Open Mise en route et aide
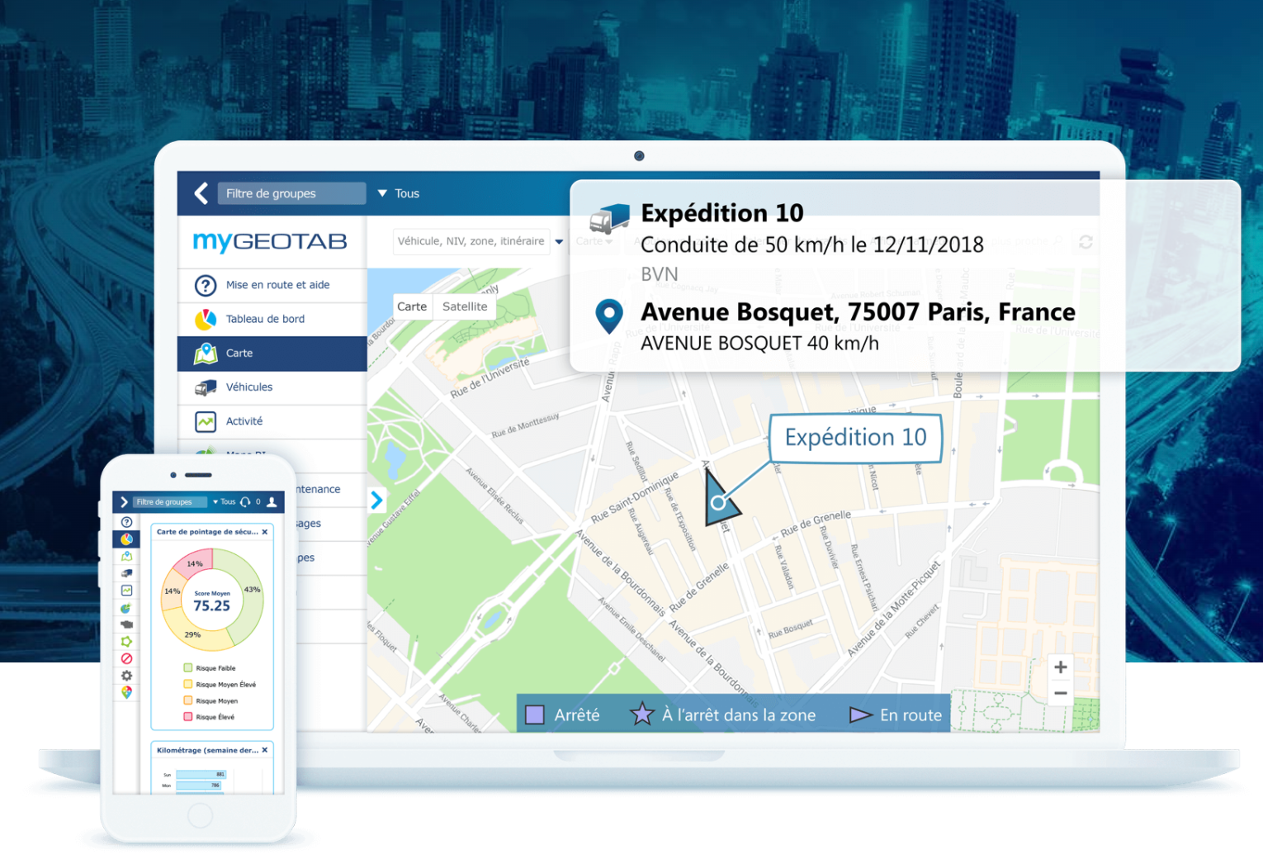 point(277,285)
